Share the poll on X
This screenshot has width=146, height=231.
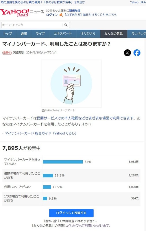[x=127, y=53]
